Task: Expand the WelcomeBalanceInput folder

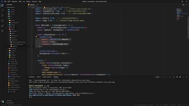Action: click(19, 42)
